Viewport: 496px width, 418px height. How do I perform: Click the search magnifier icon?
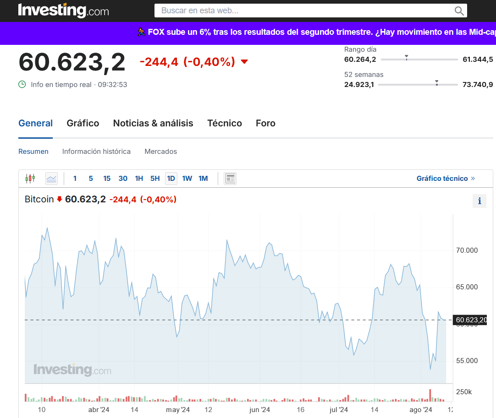[459, 11]
